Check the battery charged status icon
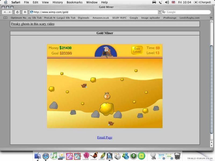The width and height of the screenshot is (215, 161). (196, 2)
